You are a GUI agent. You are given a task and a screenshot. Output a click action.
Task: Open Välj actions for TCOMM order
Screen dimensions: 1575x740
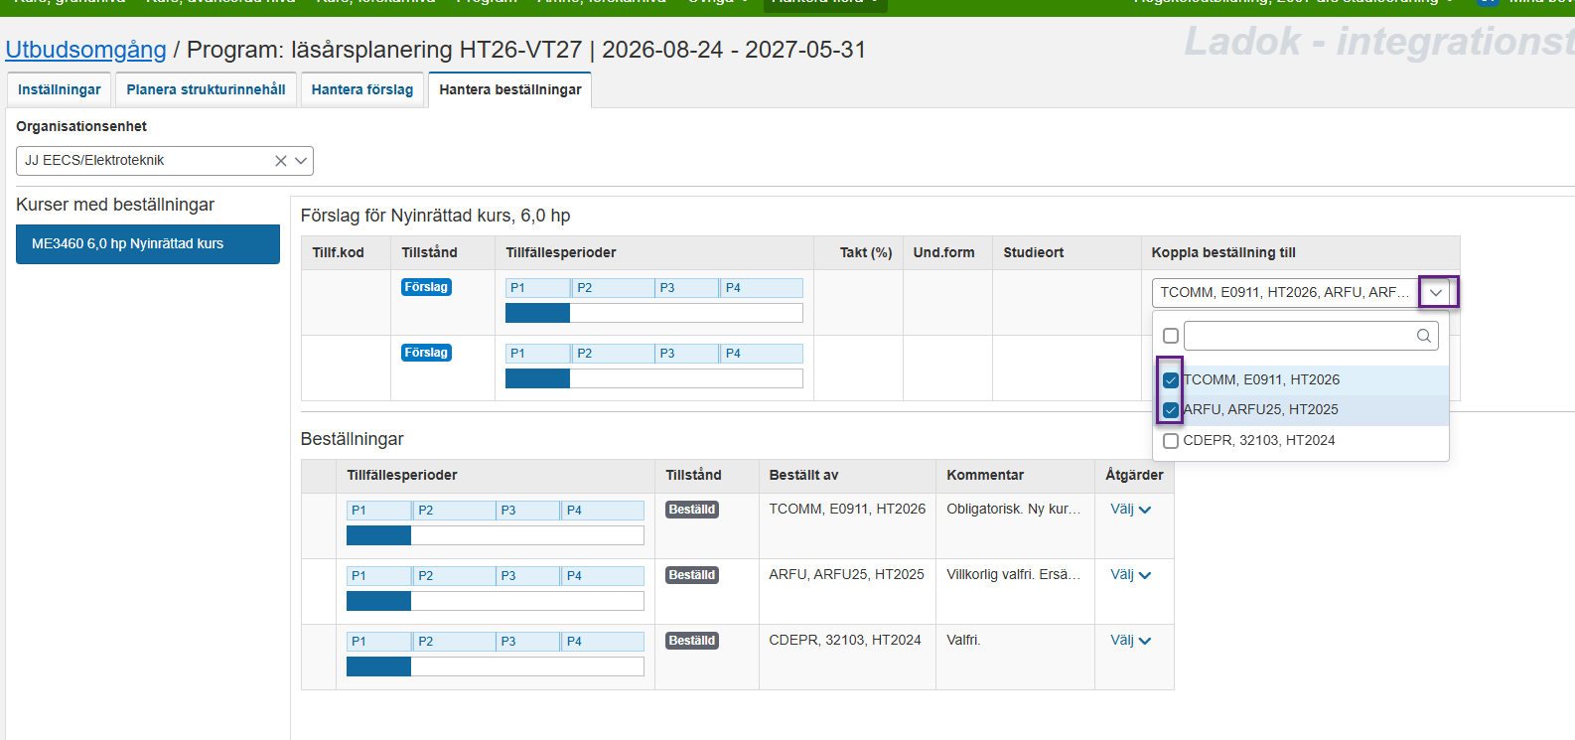pyautogui.click(x=1130, y=510)
